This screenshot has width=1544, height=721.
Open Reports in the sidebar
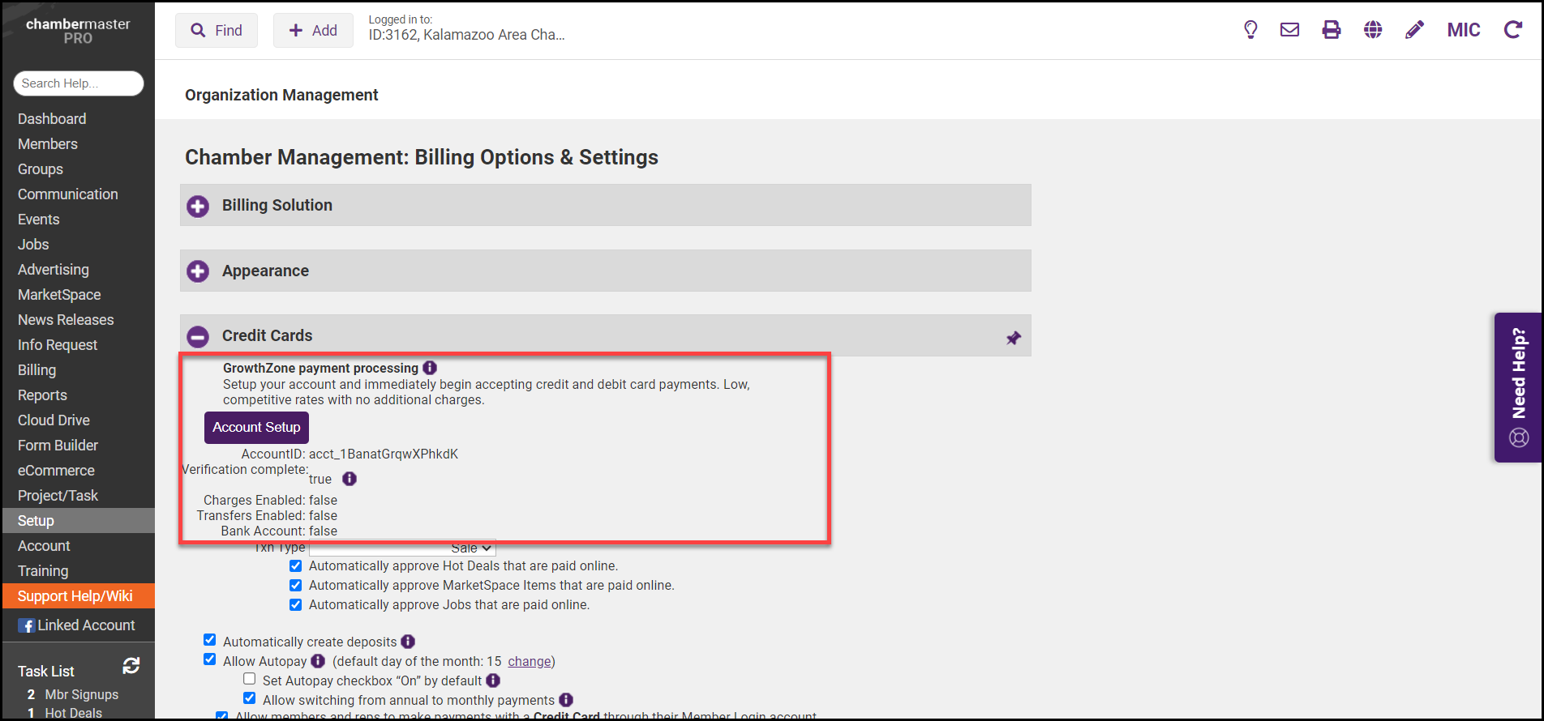click(x=42, y=395)
